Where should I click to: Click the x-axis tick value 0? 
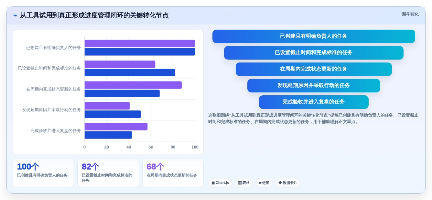85,147
